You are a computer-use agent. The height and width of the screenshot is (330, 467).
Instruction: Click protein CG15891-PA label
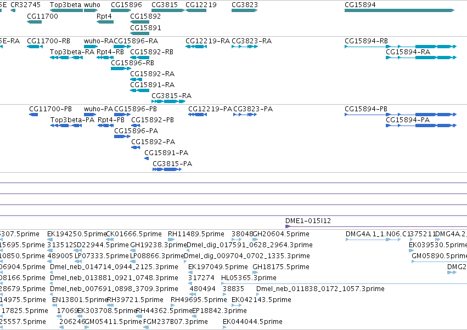tap(166, 153)
